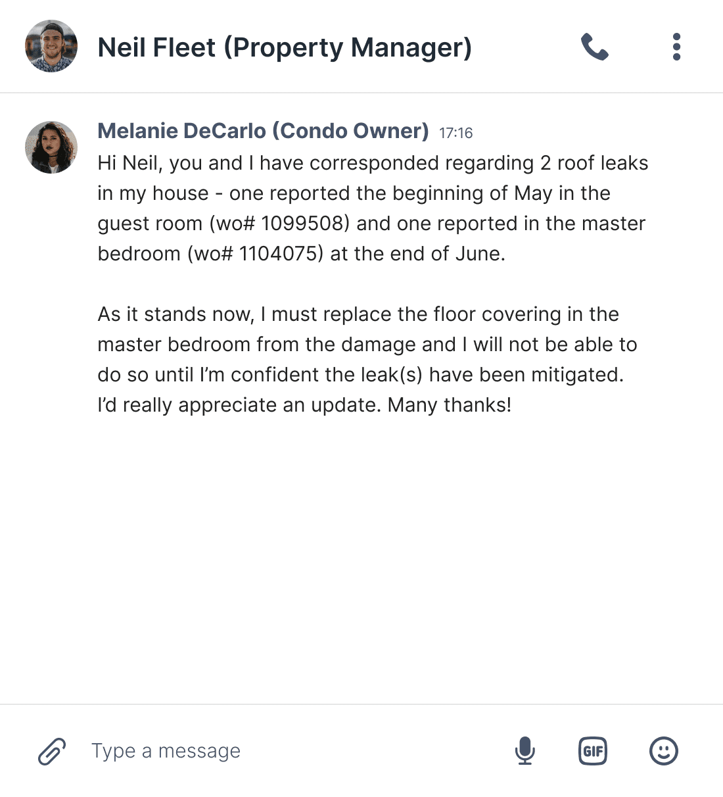This screenshot has height=797, width=723.
Task: Record a voice message with the microphone
Action: [x=525, y=751]
